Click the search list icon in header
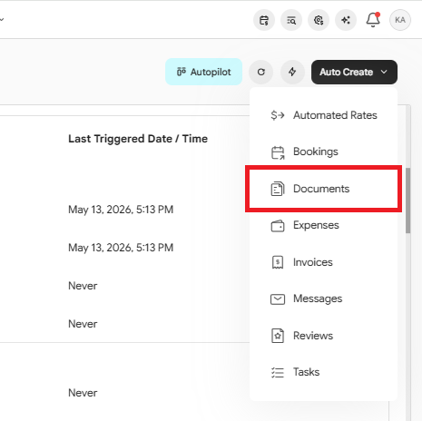The image size is (422, 421). [291, 20]
